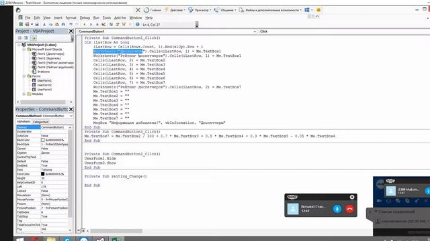Click the yellow smiley feedback icon
The height and width of the screenshot is (241, 430).
318,10
